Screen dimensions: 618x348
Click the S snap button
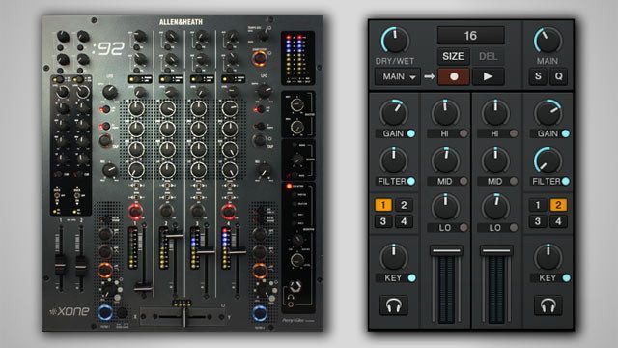click(538, 76)
